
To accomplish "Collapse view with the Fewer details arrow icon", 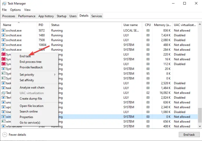I will click(x=5, y=135).
